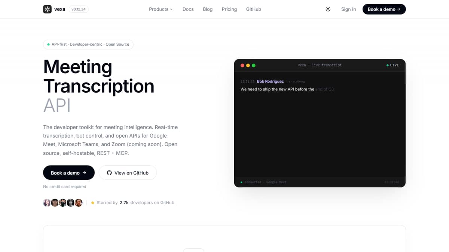The image size is (449, 252).
Task: Click speaker name Bob Rodriguez
Action: pyautogui.click(x=270, y=82)
